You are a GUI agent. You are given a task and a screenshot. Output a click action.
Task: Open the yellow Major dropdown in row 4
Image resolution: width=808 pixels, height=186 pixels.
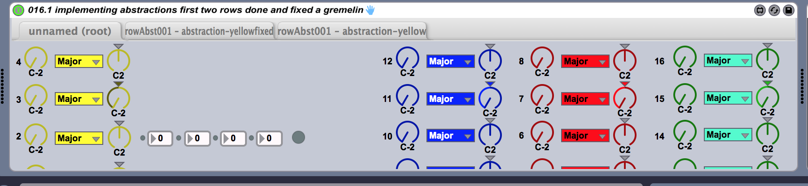click(x=79, y=62)
